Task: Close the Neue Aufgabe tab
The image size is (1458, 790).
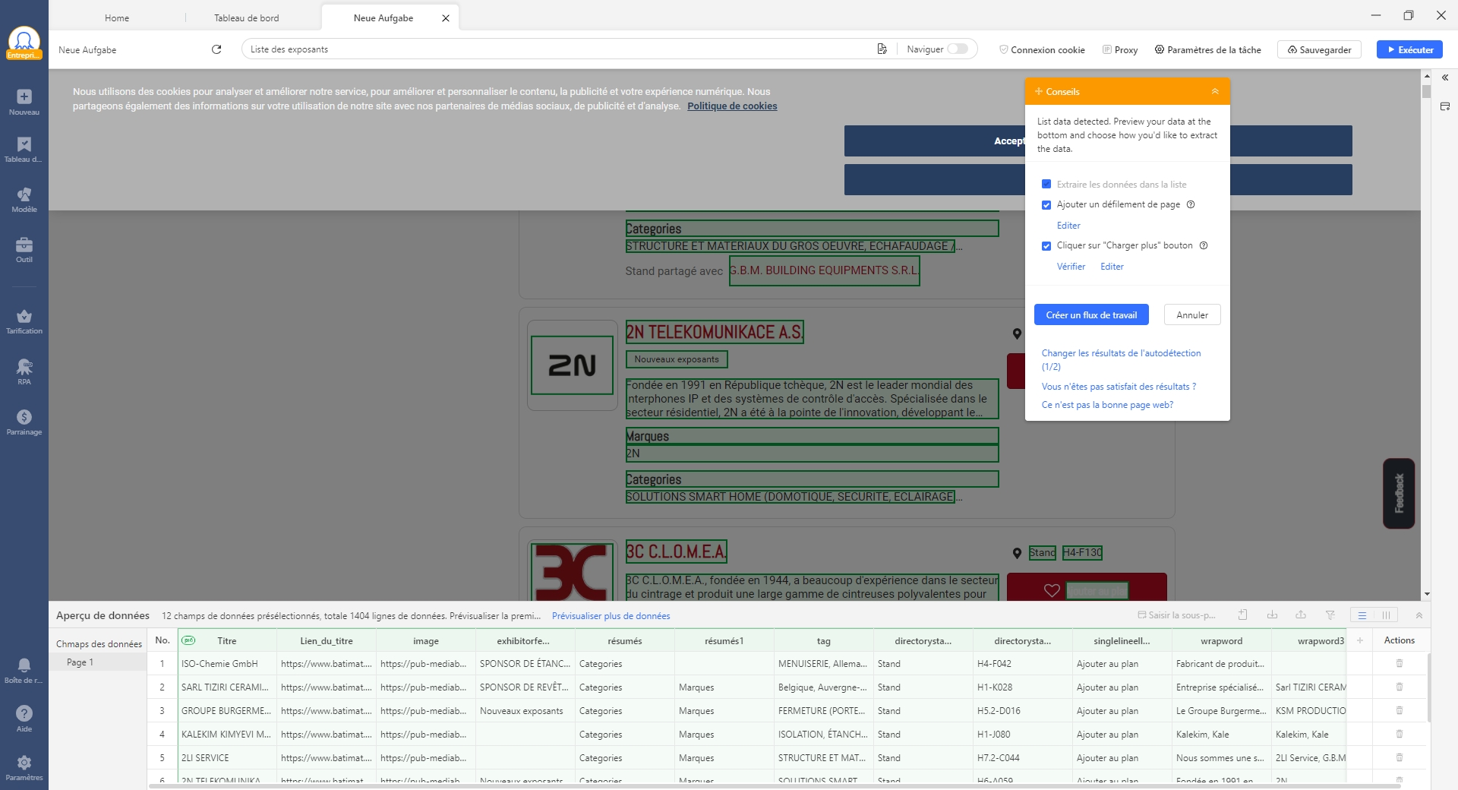Action: [446, 18]
